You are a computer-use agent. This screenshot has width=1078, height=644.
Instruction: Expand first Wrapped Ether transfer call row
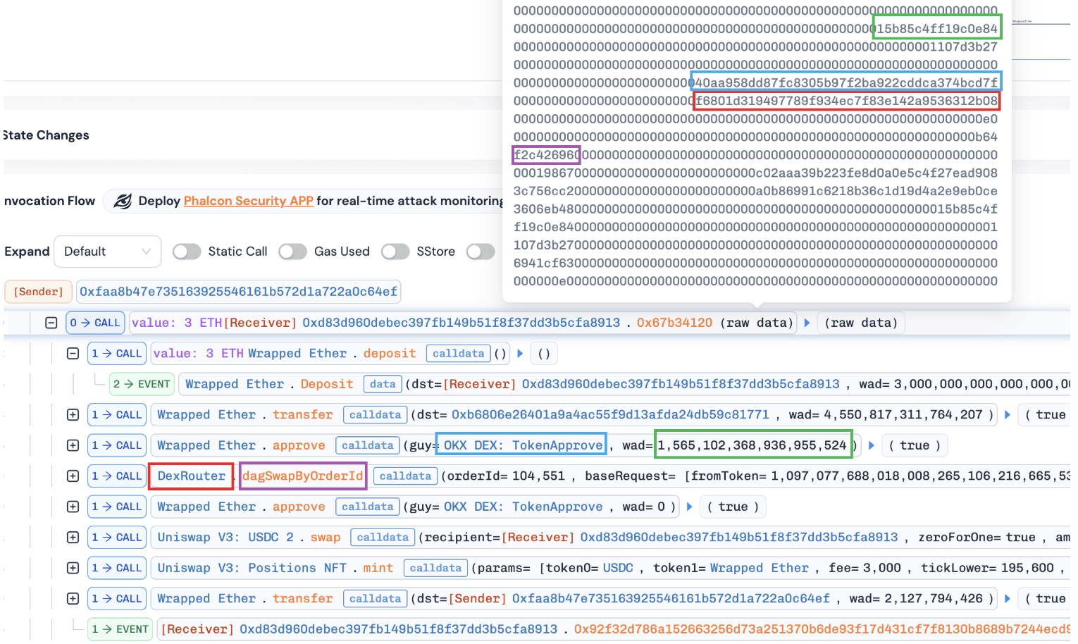(73, 415)
